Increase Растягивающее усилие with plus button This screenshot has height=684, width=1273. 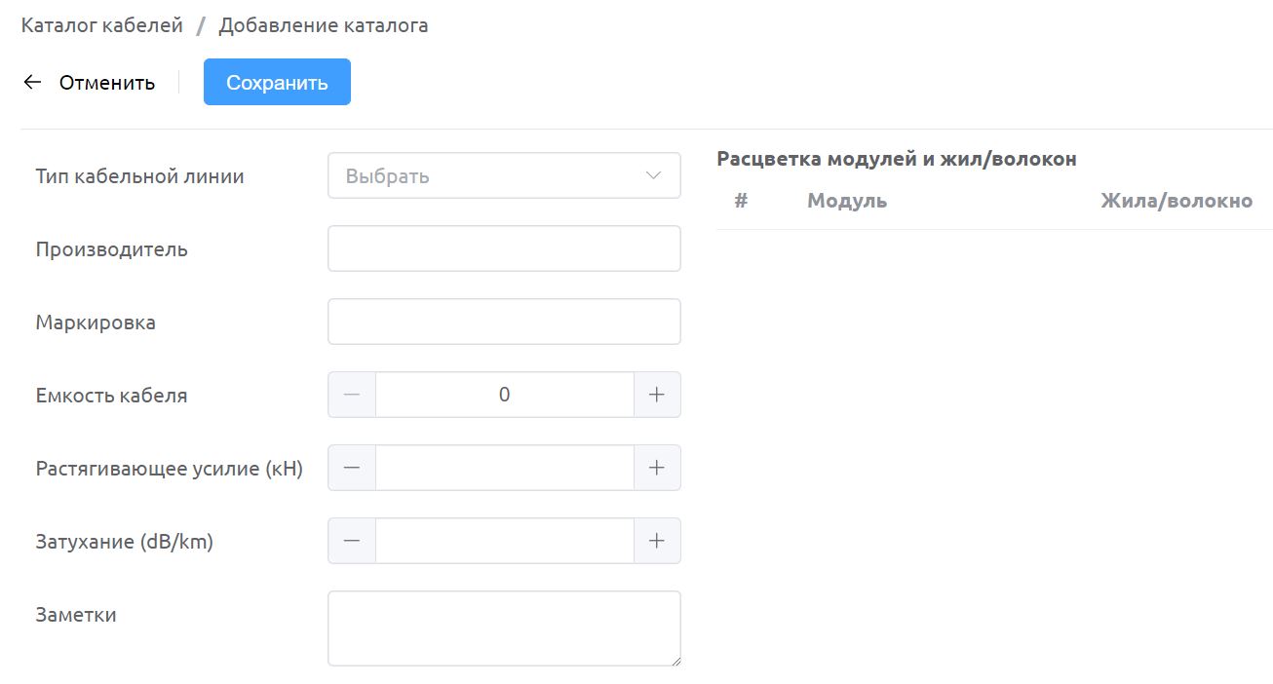657,468
